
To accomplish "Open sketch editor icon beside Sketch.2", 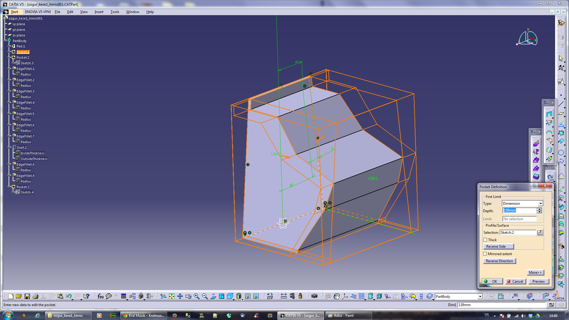I will click(540, 233).
